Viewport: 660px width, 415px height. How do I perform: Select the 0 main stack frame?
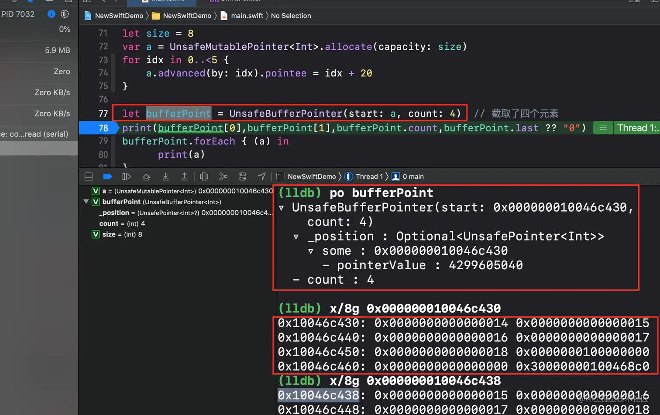408,177
